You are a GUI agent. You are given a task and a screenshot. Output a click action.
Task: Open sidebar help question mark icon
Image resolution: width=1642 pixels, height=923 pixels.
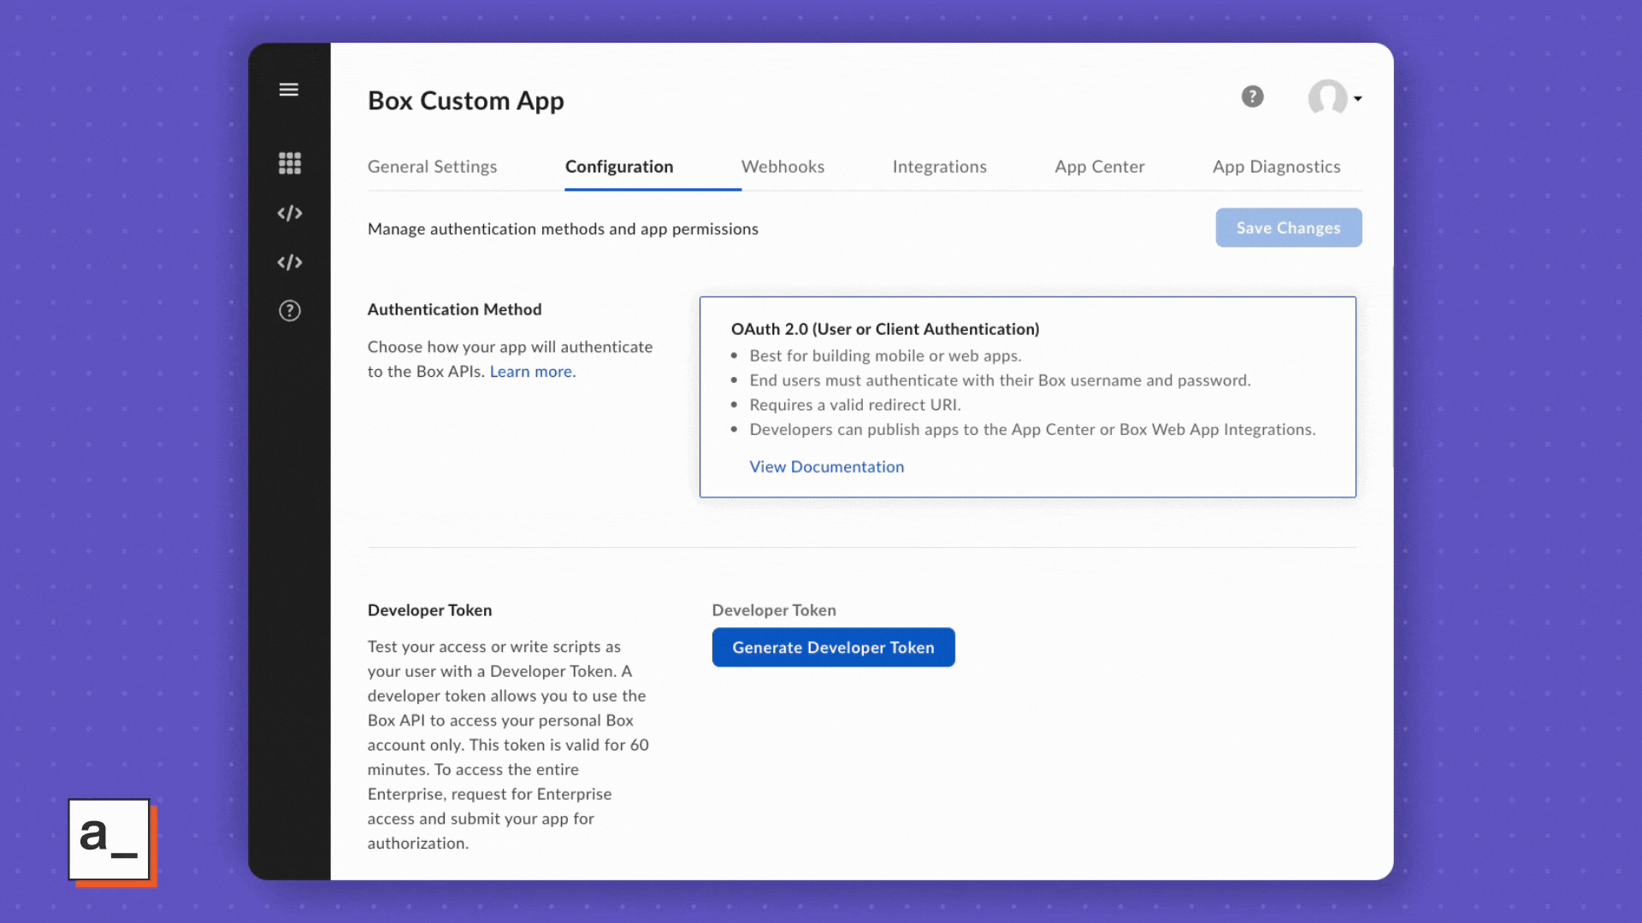click(x=290, y=310)
